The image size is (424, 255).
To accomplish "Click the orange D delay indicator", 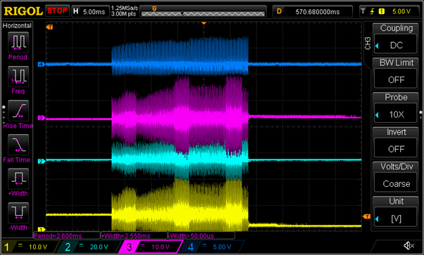I will tap(279, 11).
